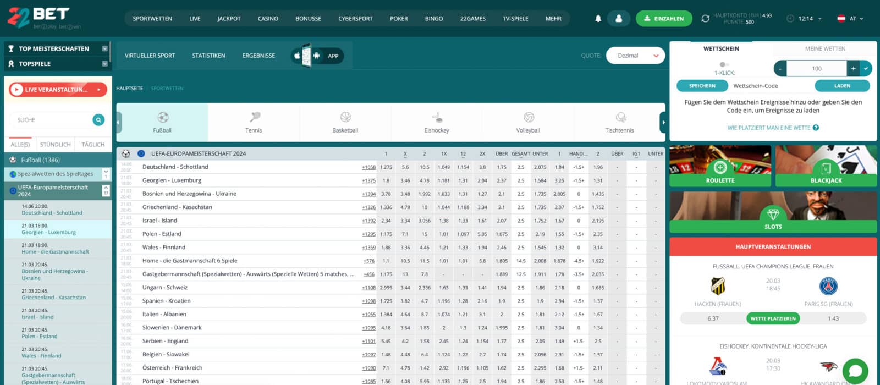Click the Laden button in Wettschein
The width and height of the screenshot is (880, 385).
click(842, 86)
